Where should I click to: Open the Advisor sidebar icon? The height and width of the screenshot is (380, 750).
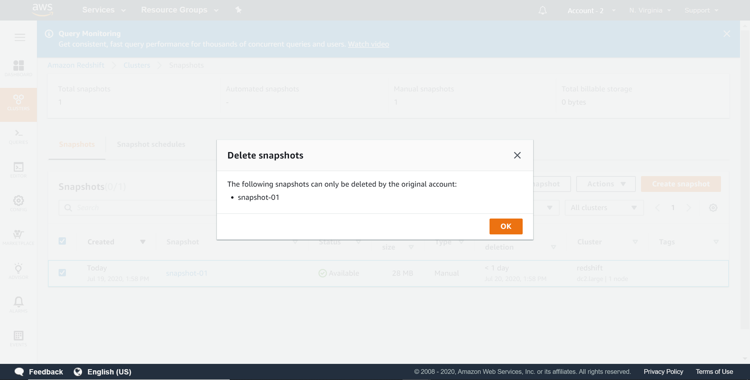tap(18, 271)
